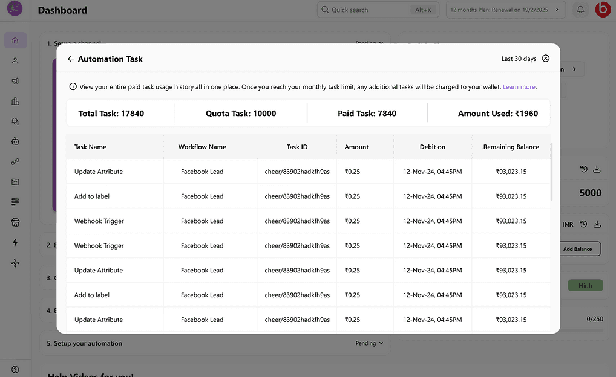Click the Task Name column header
This screenshot has width=616, height=377.
pyautogui.click(x=90, y=147)
